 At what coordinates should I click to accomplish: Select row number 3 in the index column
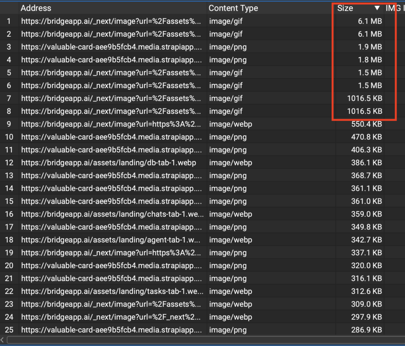click(9, 47)
